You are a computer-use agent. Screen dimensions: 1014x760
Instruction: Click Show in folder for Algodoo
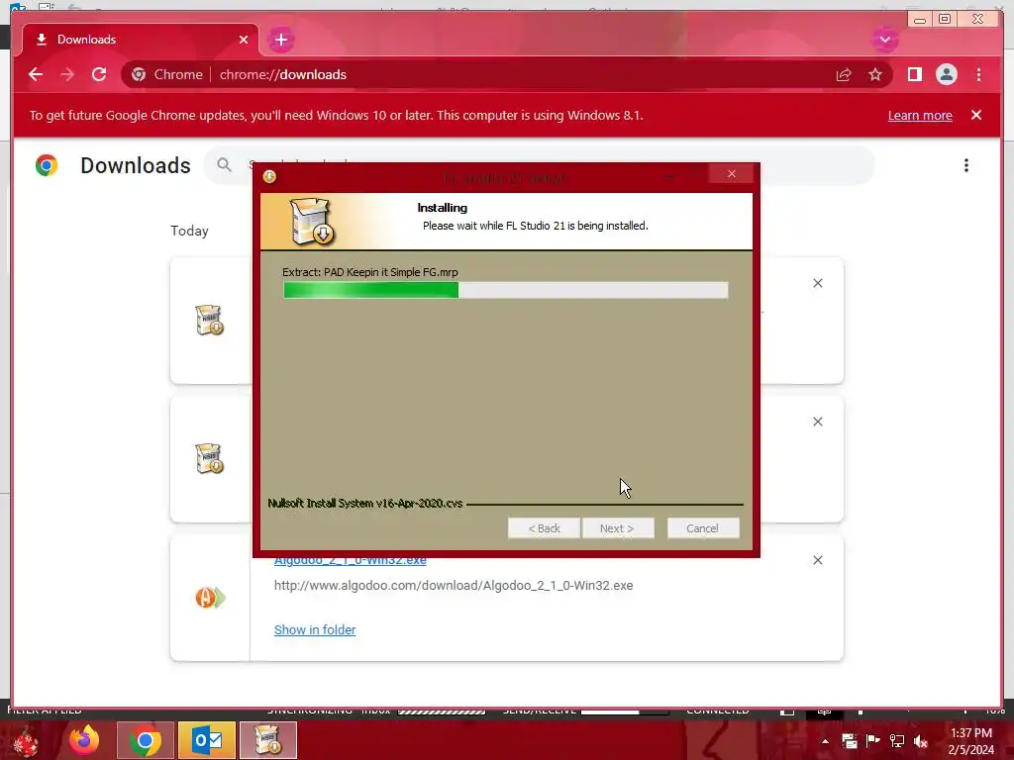[315, 629]
